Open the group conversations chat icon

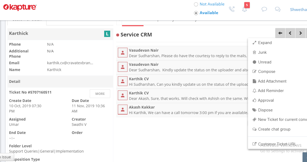pyautogui.click(x=278, y=9)
